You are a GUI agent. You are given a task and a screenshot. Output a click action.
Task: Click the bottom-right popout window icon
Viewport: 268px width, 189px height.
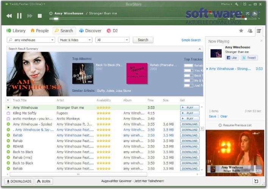256,181
